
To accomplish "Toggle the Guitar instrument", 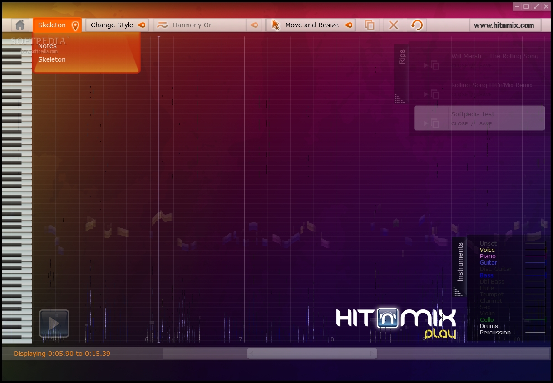I will 488,263.
